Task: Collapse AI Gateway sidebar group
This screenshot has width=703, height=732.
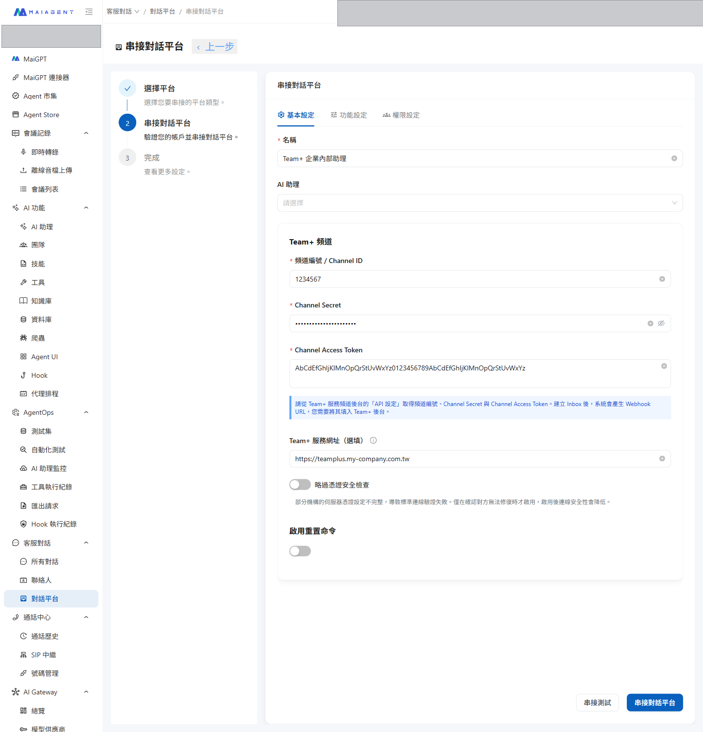Action: coord(86,692)
